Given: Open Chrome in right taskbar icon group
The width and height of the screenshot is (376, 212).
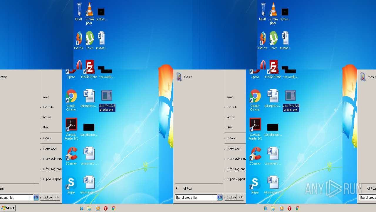Looking at the screenshot, I should (298, 208).
